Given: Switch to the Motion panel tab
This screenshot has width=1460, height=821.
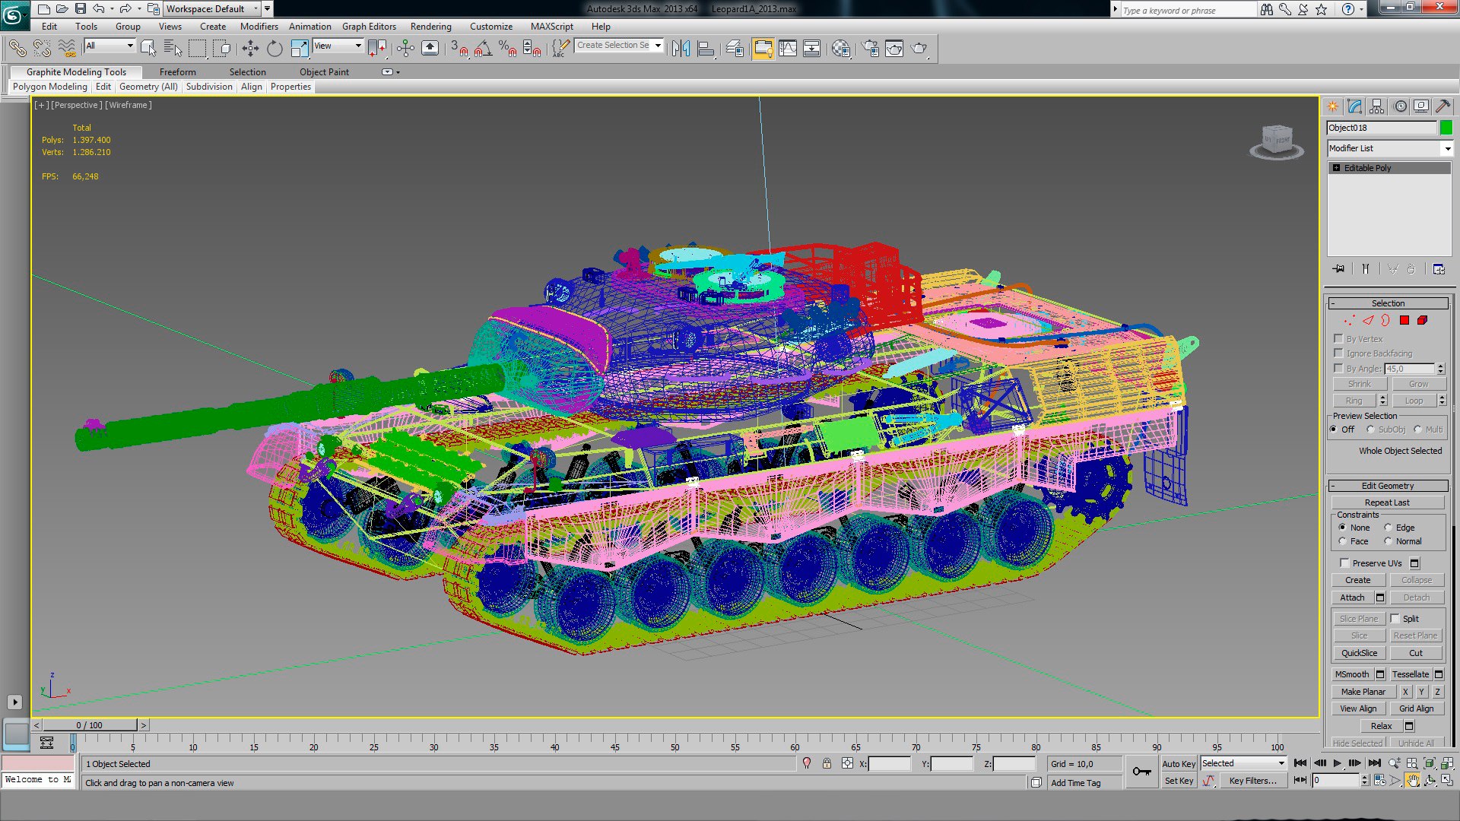Looking at the screenshot, I should (x=1400, y=106).
